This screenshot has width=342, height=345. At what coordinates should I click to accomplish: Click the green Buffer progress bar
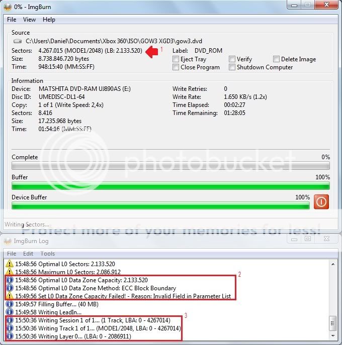point(170,186)
